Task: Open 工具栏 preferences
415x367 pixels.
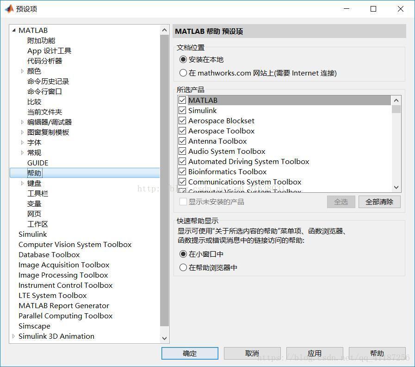Action: (37, 193)
